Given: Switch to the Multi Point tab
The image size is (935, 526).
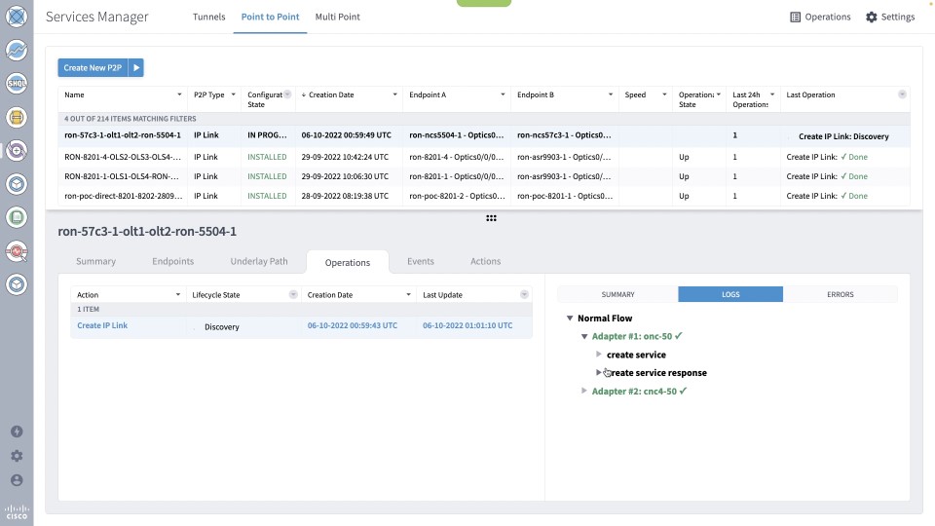Looking at the screenshot, I should (x=338, y=17).
